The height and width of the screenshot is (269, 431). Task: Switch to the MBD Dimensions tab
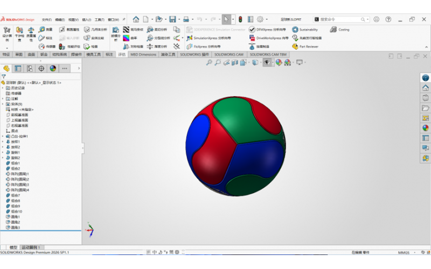(143, 54)
